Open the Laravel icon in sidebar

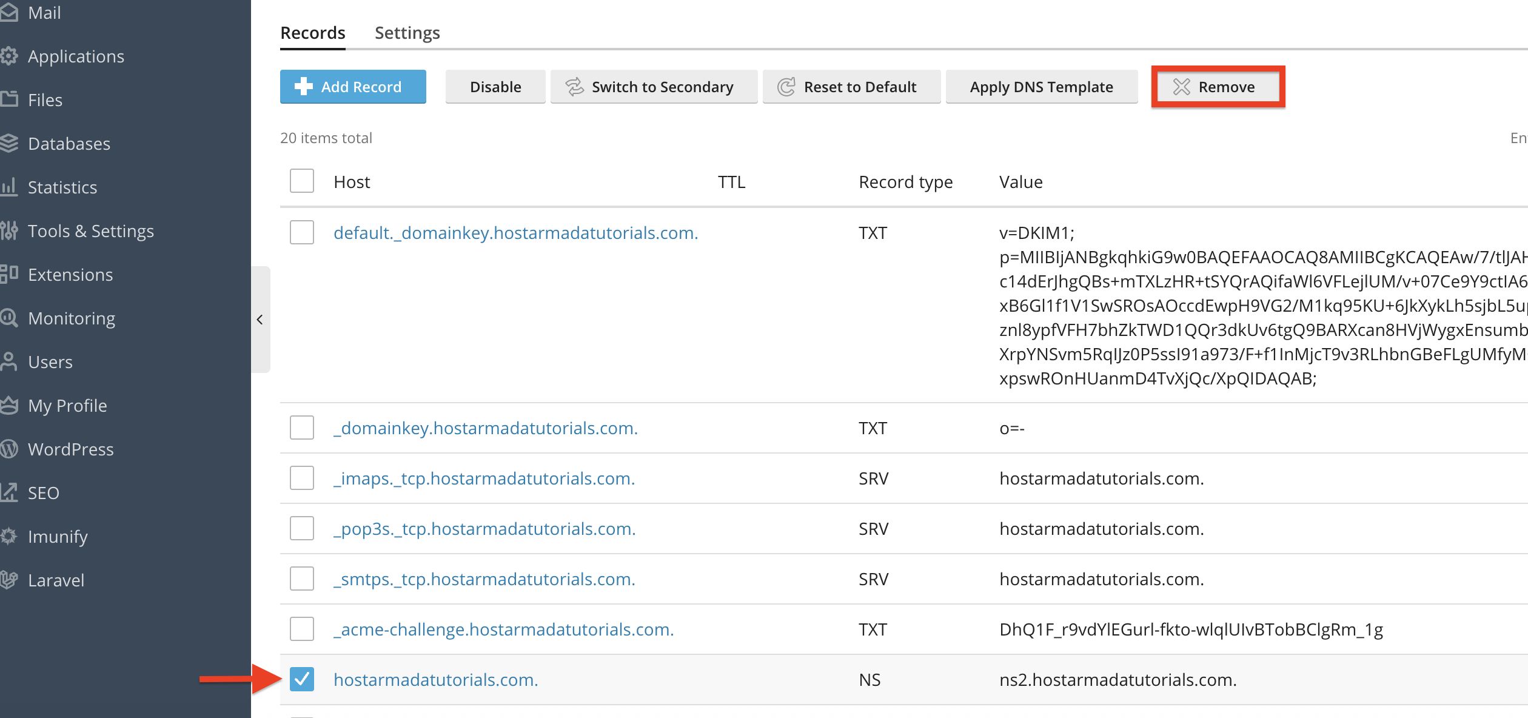[8, 580]
